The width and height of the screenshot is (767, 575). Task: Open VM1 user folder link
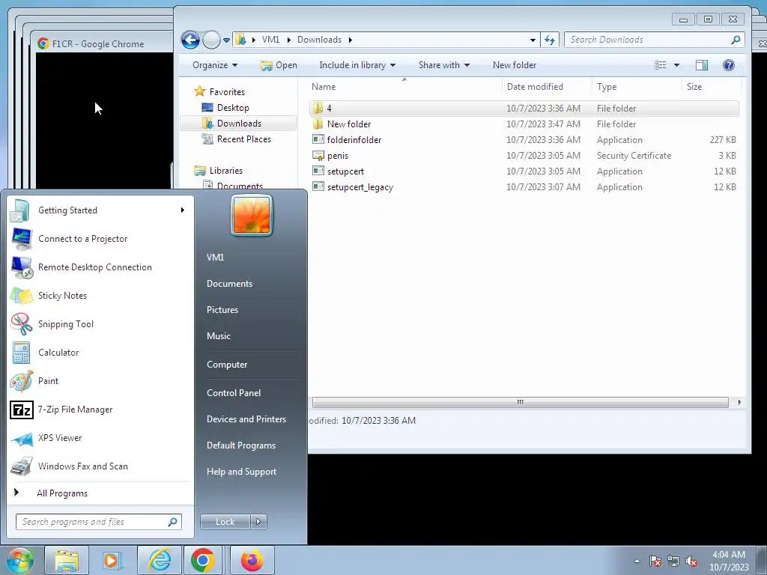[215, 258]
